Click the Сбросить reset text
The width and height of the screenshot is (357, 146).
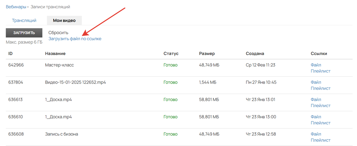pyautogui.click(x=58, y=33)
